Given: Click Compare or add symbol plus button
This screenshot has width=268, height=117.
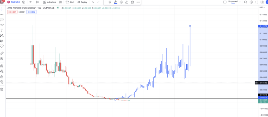Looking at the screenshot, I should [24, 2].
